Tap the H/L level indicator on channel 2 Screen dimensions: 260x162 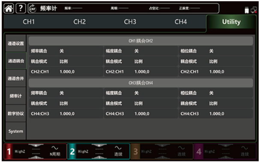[x=99, y=151]
